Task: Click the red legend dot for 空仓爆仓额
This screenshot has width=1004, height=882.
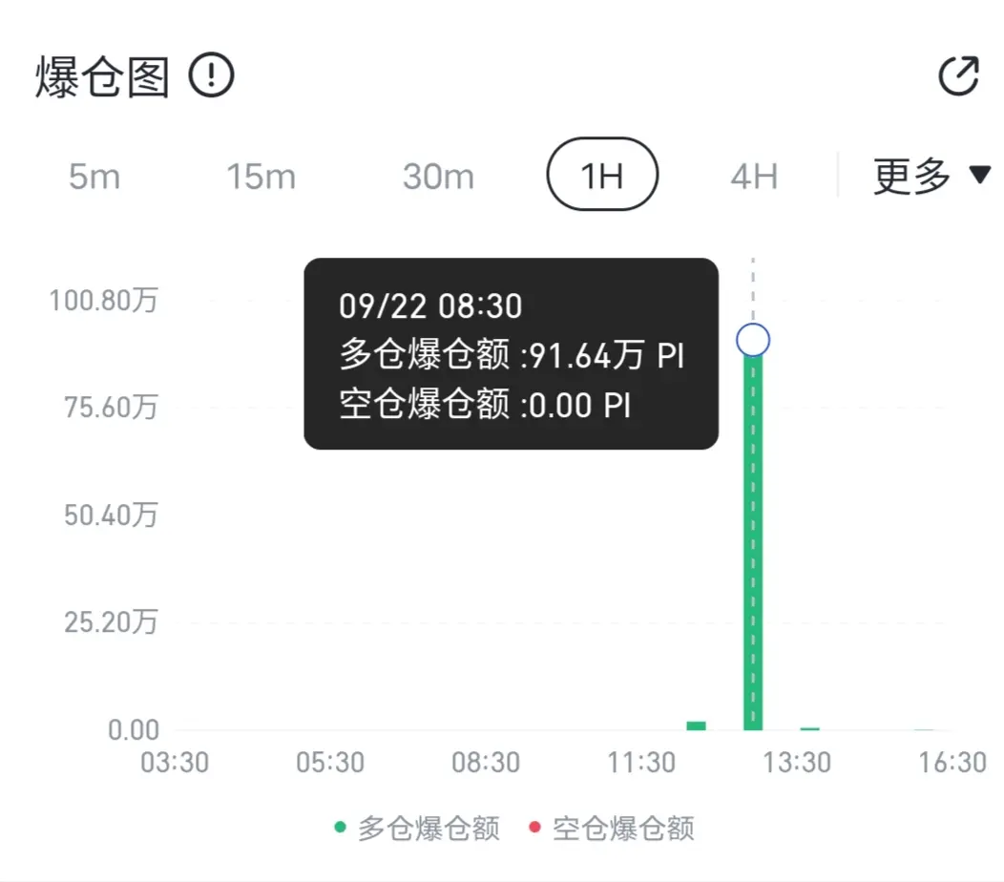Action: (x=534, y=828)
